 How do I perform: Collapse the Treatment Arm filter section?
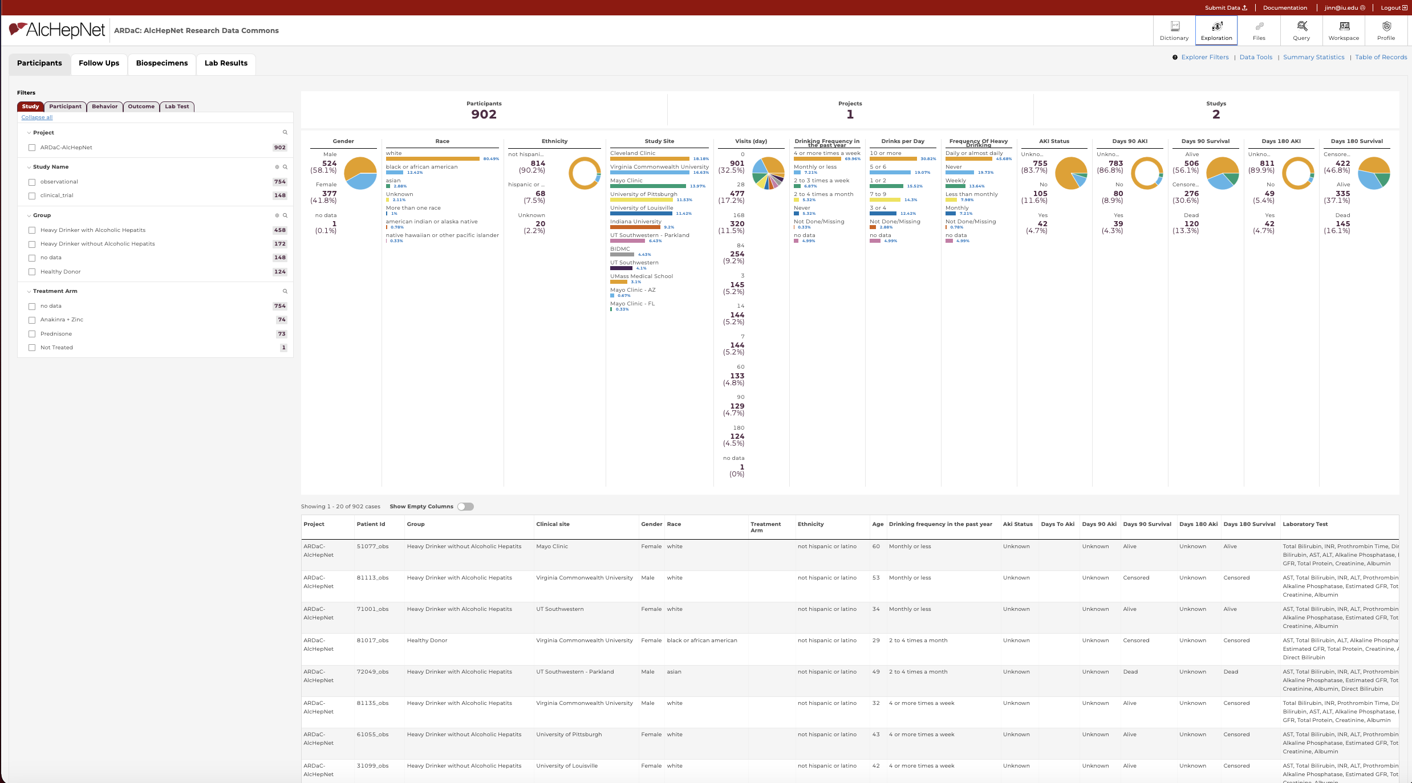tap(29, 291)
